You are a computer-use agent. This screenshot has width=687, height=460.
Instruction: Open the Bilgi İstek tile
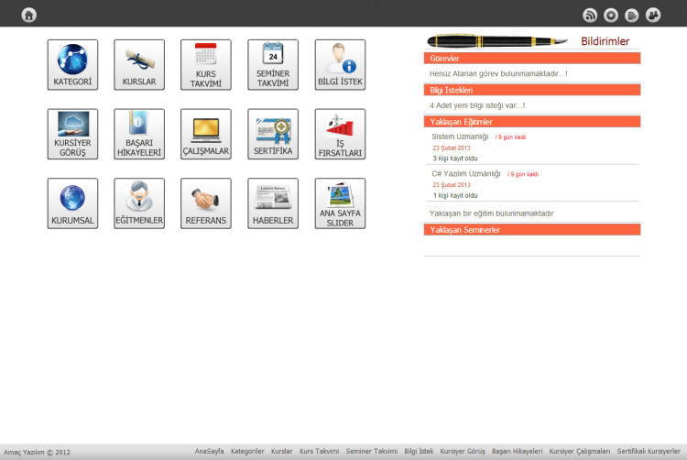click(340, 65)
